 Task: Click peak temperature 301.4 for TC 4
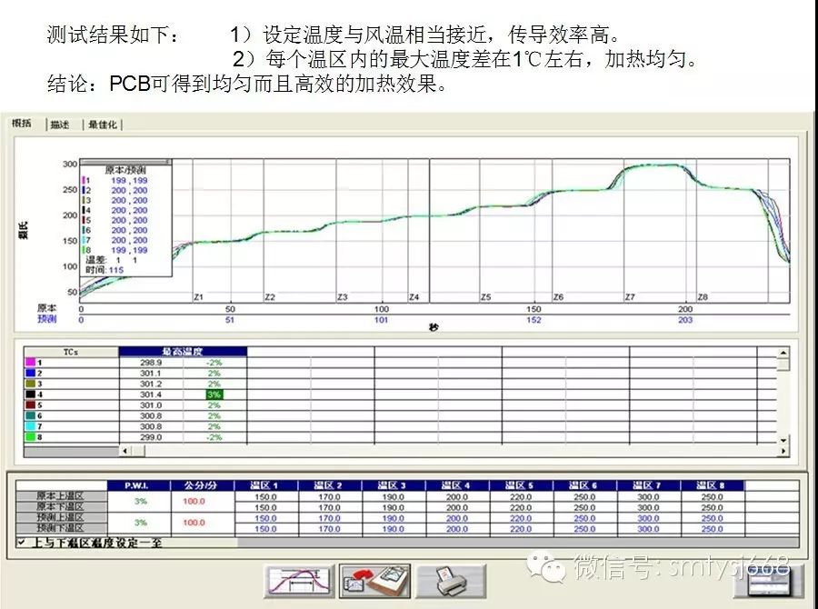[x=151, y=394]
